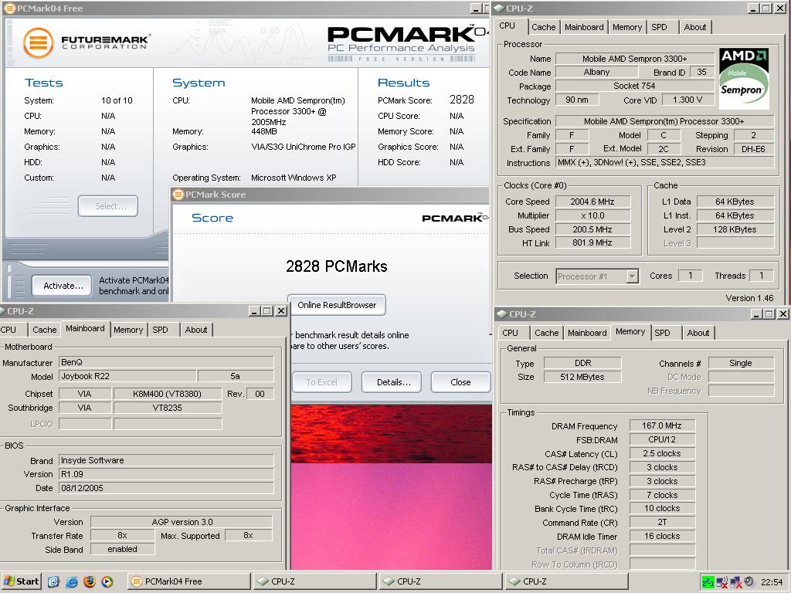This screenshot has width=791, height=593.
Task: Open the Windows Start button
Action: pos(21,581)
